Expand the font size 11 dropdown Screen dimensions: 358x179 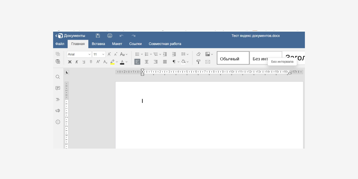coord(103,54)
